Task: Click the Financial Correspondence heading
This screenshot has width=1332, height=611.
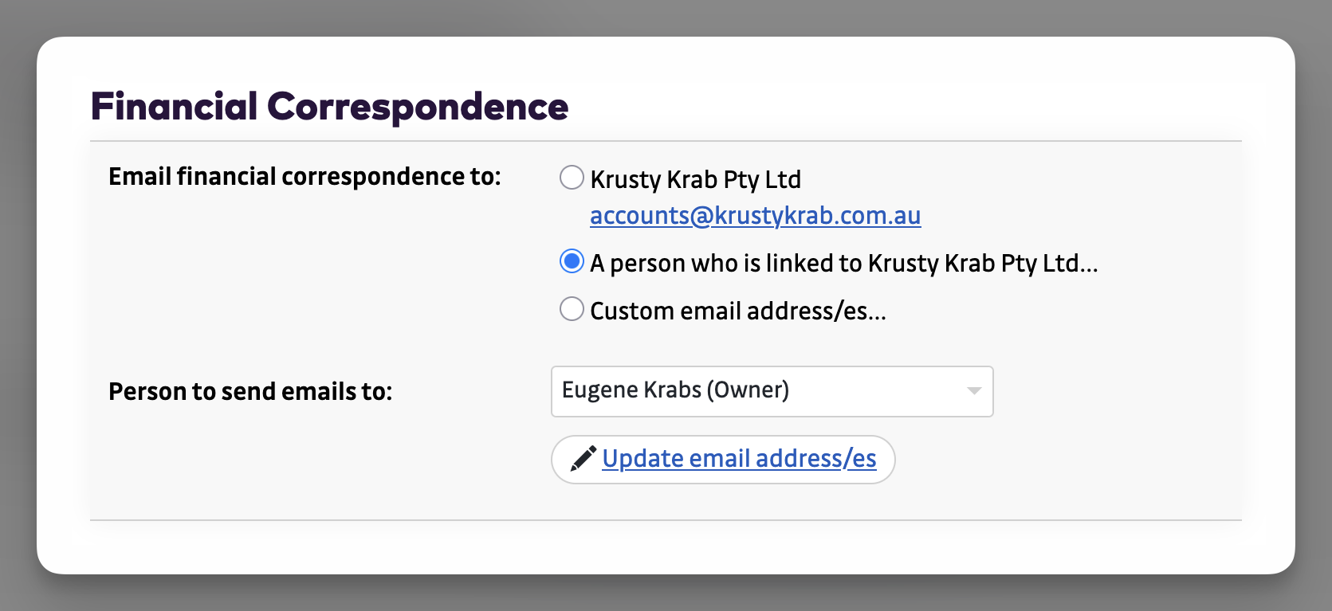Action: tap(329, 107)
